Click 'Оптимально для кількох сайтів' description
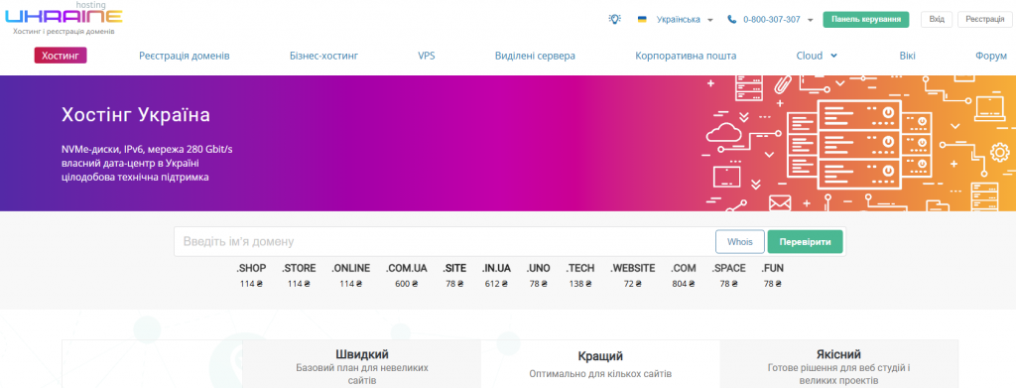The height and width of the screenshot is (388, 1016). [600, 374]
